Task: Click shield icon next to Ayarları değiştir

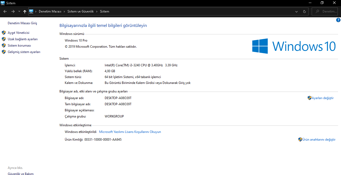Action: 310,98
